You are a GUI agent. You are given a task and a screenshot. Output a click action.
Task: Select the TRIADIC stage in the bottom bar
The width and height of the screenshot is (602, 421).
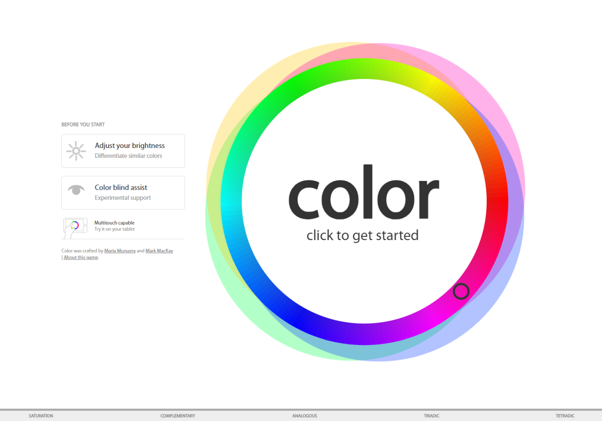pyautogui.click(x=432, y=416)
